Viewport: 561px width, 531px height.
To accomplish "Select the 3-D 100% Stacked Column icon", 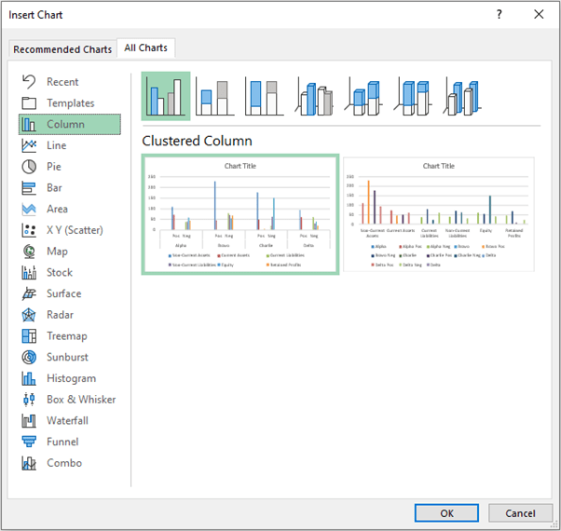I will click(x=413, y=97).
